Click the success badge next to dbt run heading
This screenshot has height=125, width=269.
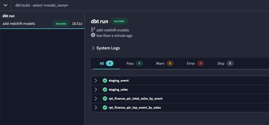click(119, 21)
